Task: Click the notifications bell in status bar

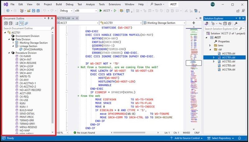Action: pos(240,138)
